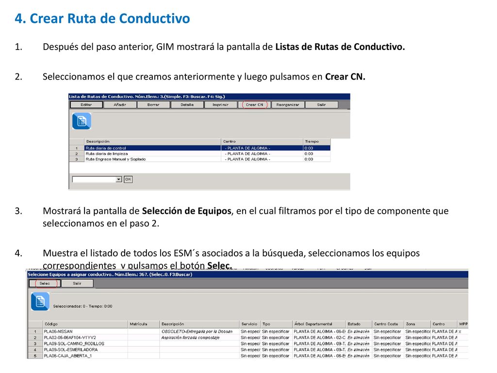Image resolution: width=497 pixels, height=373 pixels.
Task: Click the Código column header
Action: (85, 324)
